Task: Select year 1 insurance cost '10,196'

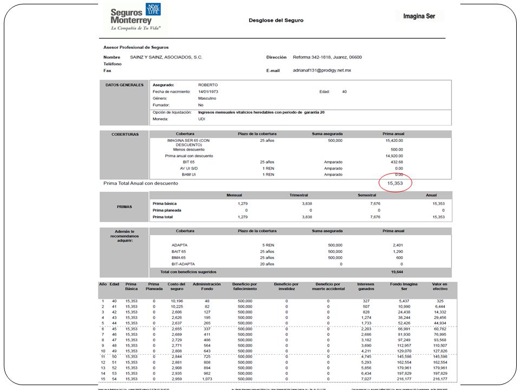Action: 177,301
